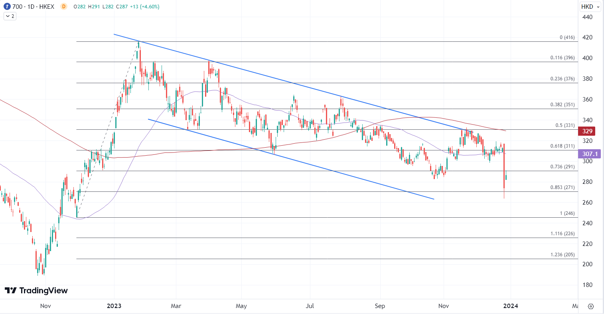Open chart settings gear icon
The height and width of the screenshot is (314, 604).
[591, 306]
